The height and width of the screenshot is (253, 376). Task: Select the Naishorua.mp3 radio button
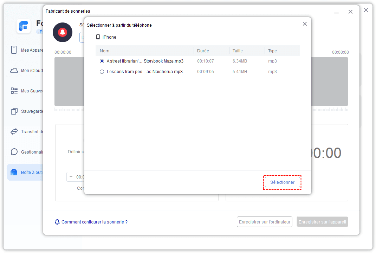[102, 72]
